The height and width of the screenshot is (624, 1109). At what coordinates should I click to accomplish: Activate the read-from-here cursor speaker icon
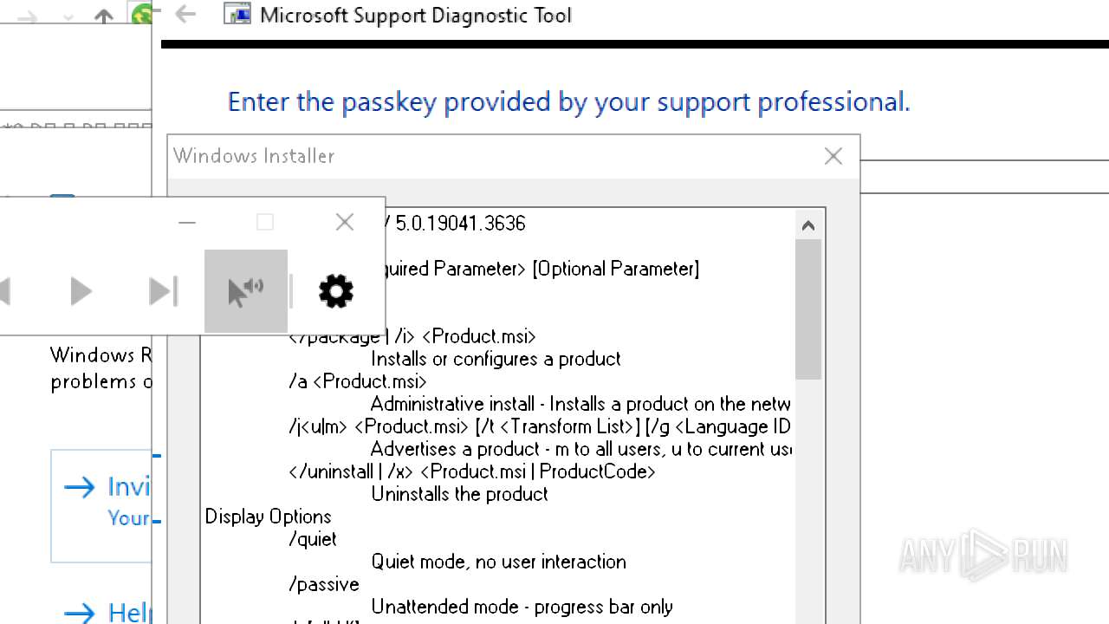pyautogui.click(x=245, y=291)
